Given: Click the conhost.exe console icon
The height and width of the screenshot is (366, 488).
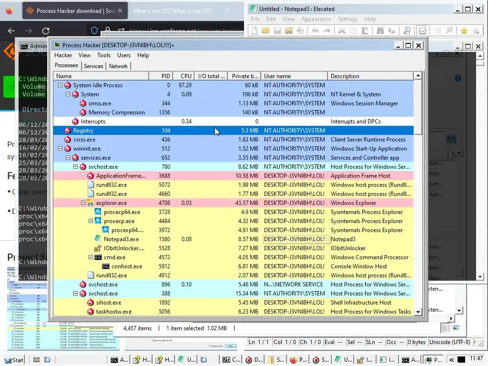Looking at the screenshot, I should click(106, 266).
